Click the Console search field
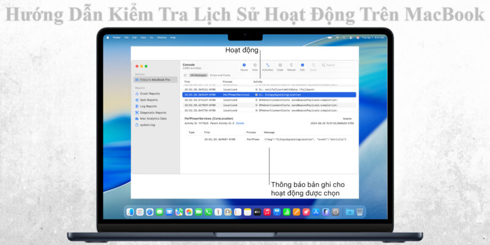Screen dimensions: 490x245 (x=338, y=65)
